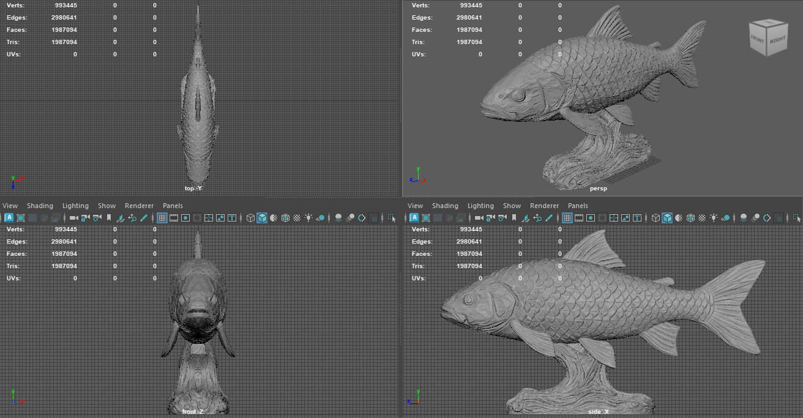The height and width of the screenshot is (418, 803).
Task: Open Lighting menu of the front panel
Action: click(x=75, y=206)
